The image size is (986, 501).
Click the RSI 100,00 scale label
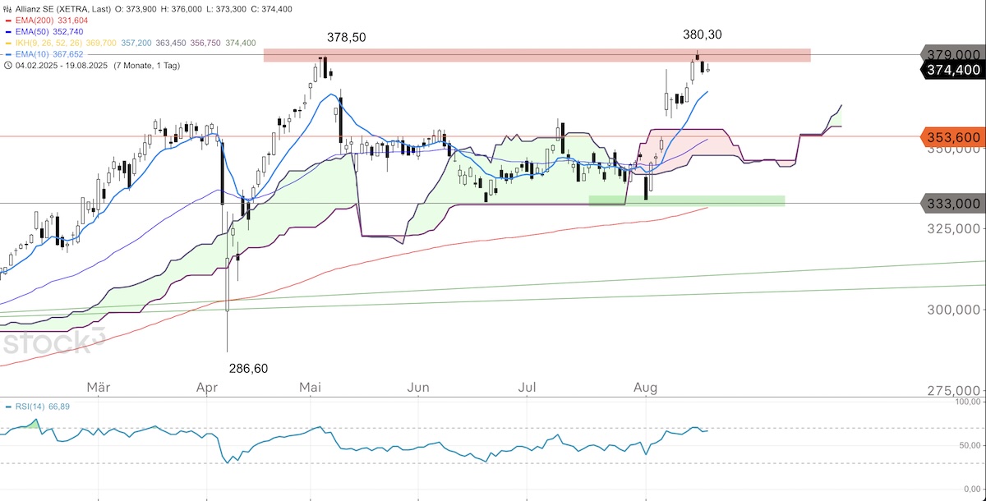coord(966,402)
